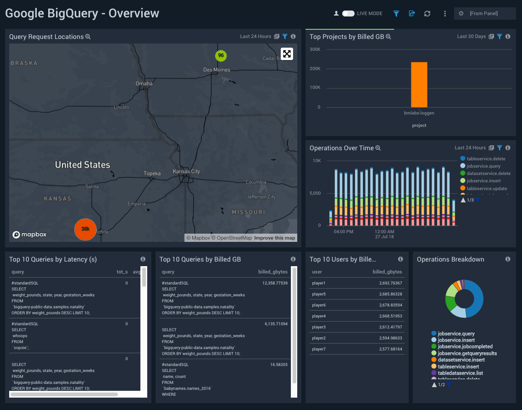Screen dimensions: 522x410
Task: Open the [From Panel] time range selector
Action: coord(484,13)
